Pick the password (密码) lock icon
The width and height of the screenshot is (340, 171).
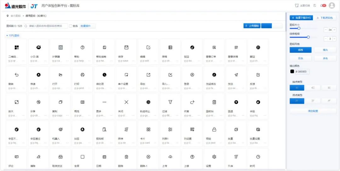click(x=214, y=129)
